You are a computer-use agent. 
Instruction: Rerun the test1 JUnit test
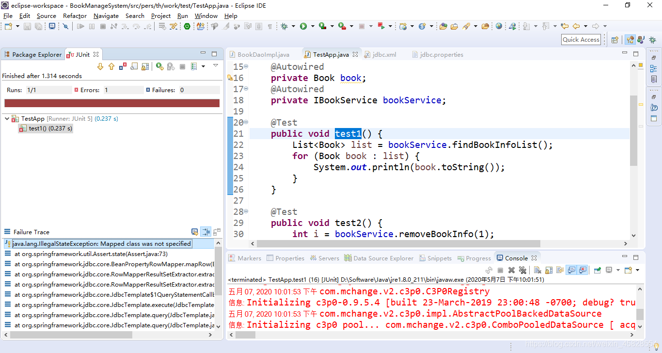tap(159, 66)
